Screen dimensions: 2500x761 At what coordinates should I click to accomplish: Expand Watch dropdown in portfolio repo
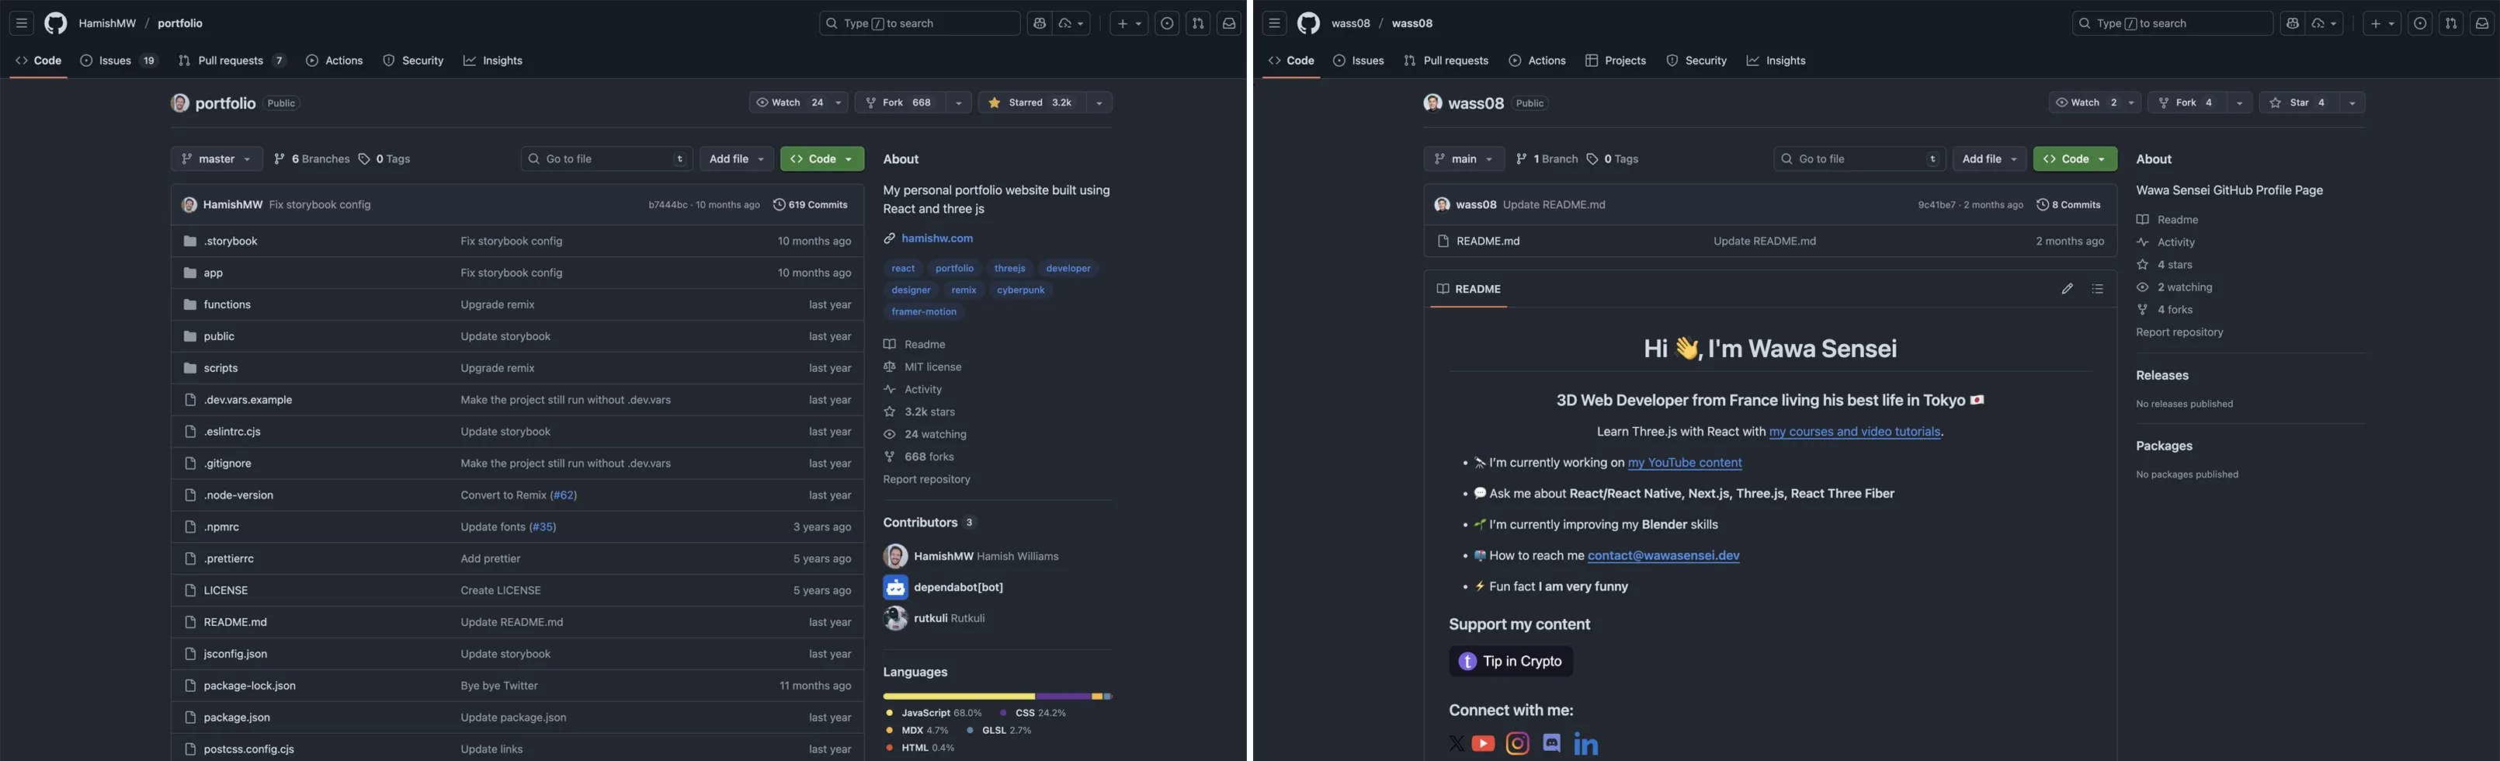pos(798,103)
